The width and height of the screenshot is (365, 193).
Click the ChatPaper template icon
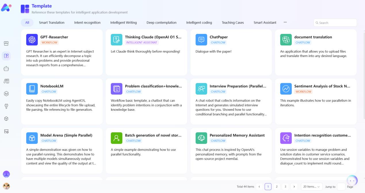point(201,40)
